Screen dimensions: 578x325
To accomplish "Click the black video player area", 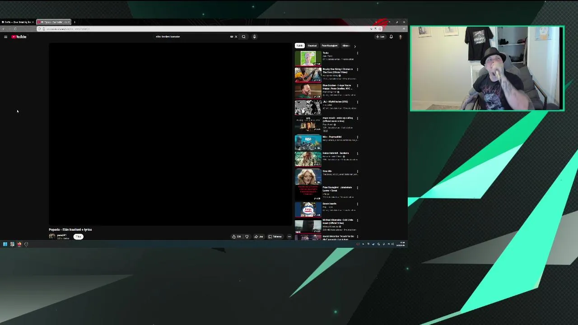I will pos(170,134).
